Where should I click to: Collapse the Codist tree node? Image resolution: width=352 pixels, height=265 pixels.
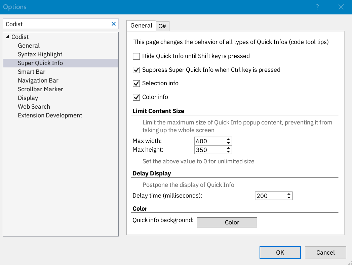pos(7,37)
